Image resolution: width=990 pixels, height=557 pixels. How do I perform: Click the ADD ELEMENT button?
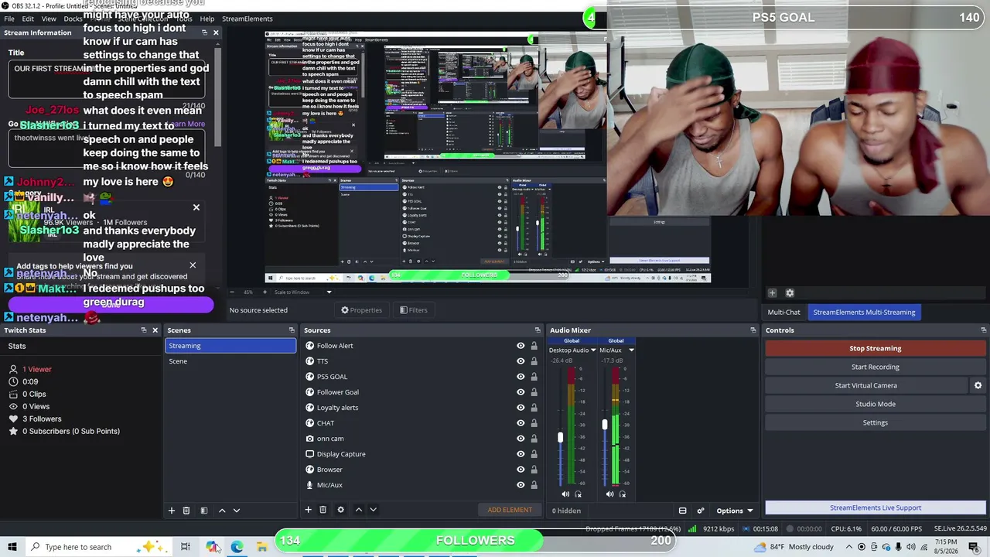tap(510, 510)
